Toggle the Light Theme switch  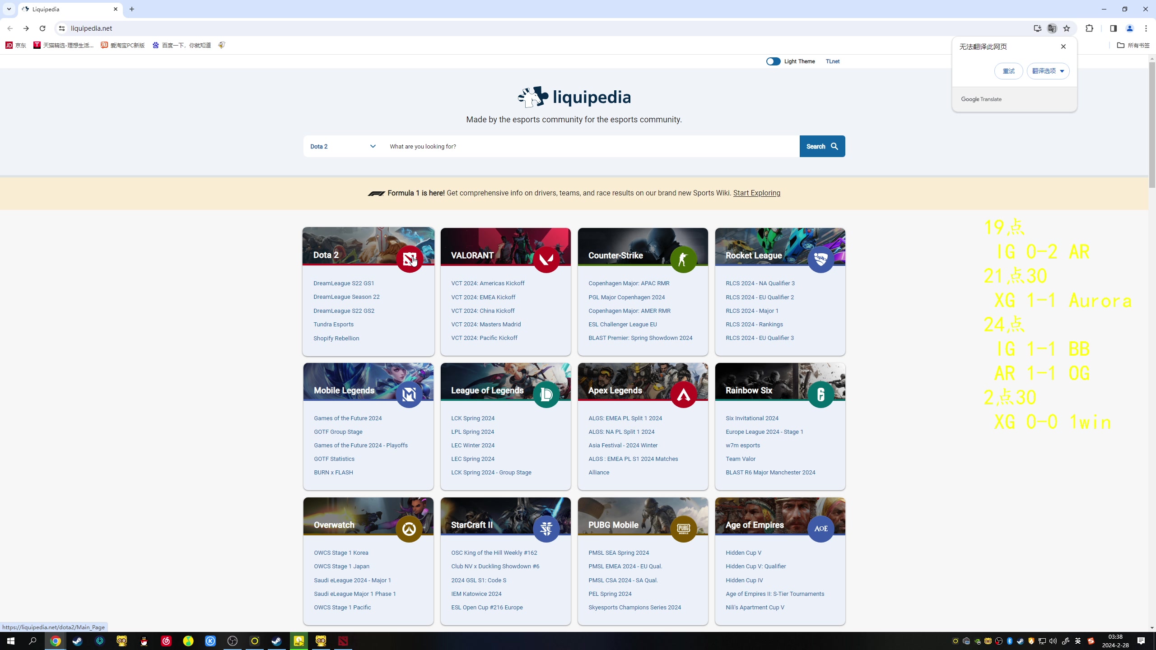point(773,61)
